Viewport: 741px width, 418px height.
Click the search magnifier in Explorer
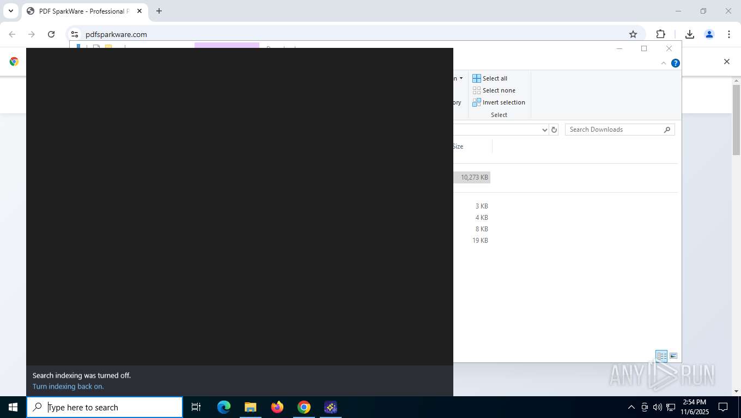(x=667, y=130)
